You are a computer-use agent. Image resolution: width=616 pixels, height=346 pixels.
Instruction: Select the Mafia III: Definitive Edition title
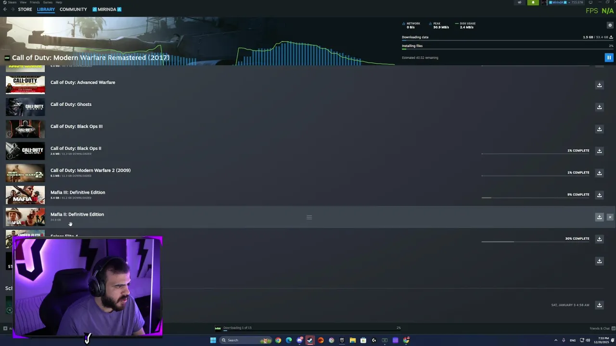[77, 192]
